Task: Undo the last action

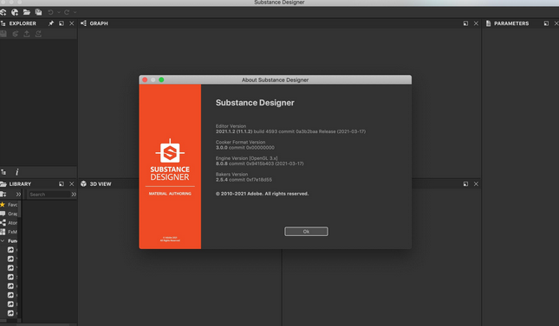Action: [50, 12]
